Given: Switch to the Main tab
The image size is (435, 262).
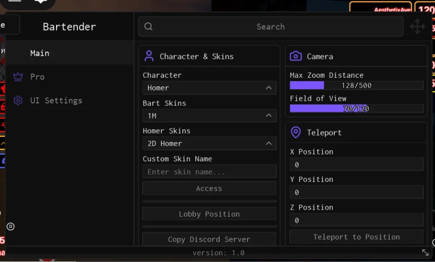Looking at the screenshot, I should tap(40, 53).
